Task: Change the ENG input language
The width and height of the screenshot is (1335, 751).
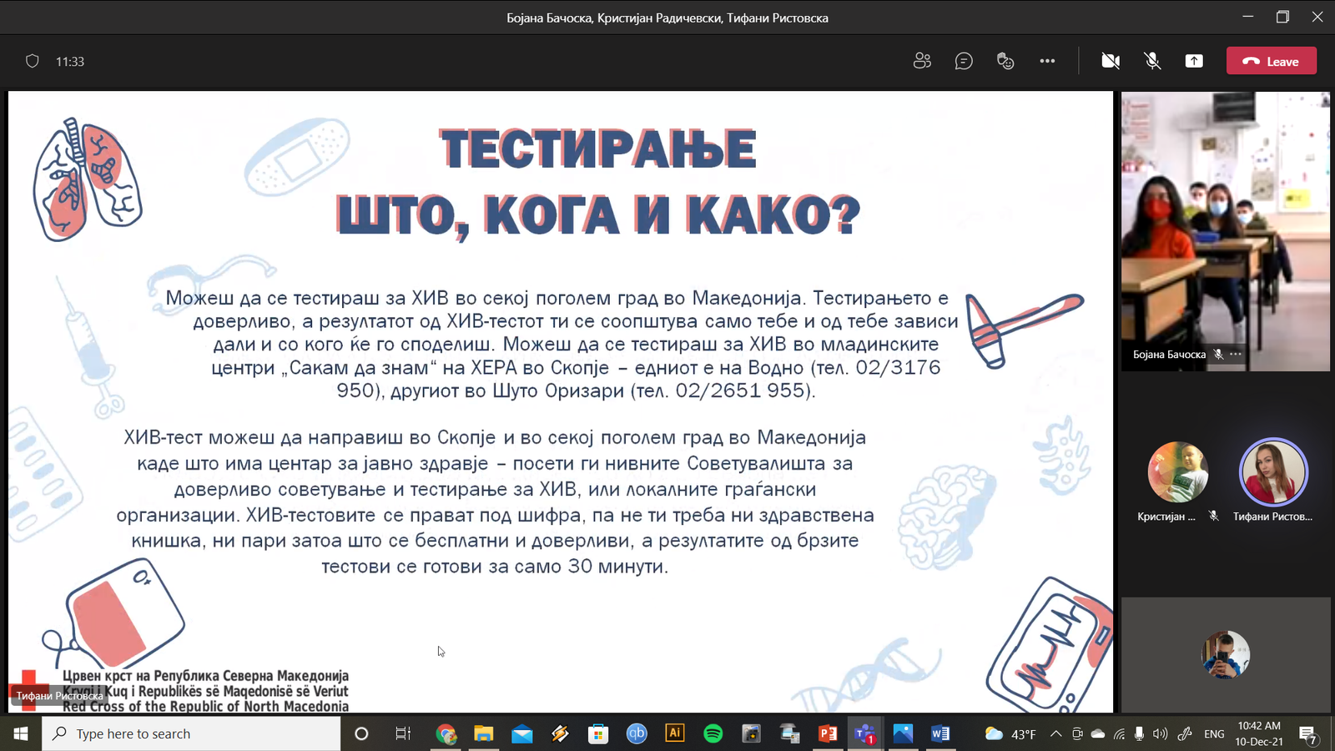Action: [x=1214, y=733]
